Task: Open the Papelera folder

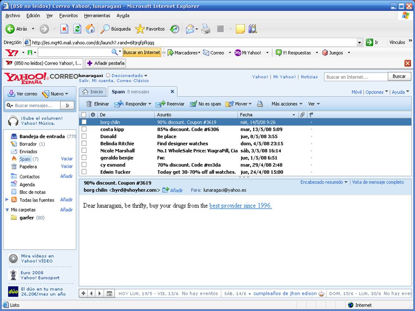Action: [x=28, y=167]
